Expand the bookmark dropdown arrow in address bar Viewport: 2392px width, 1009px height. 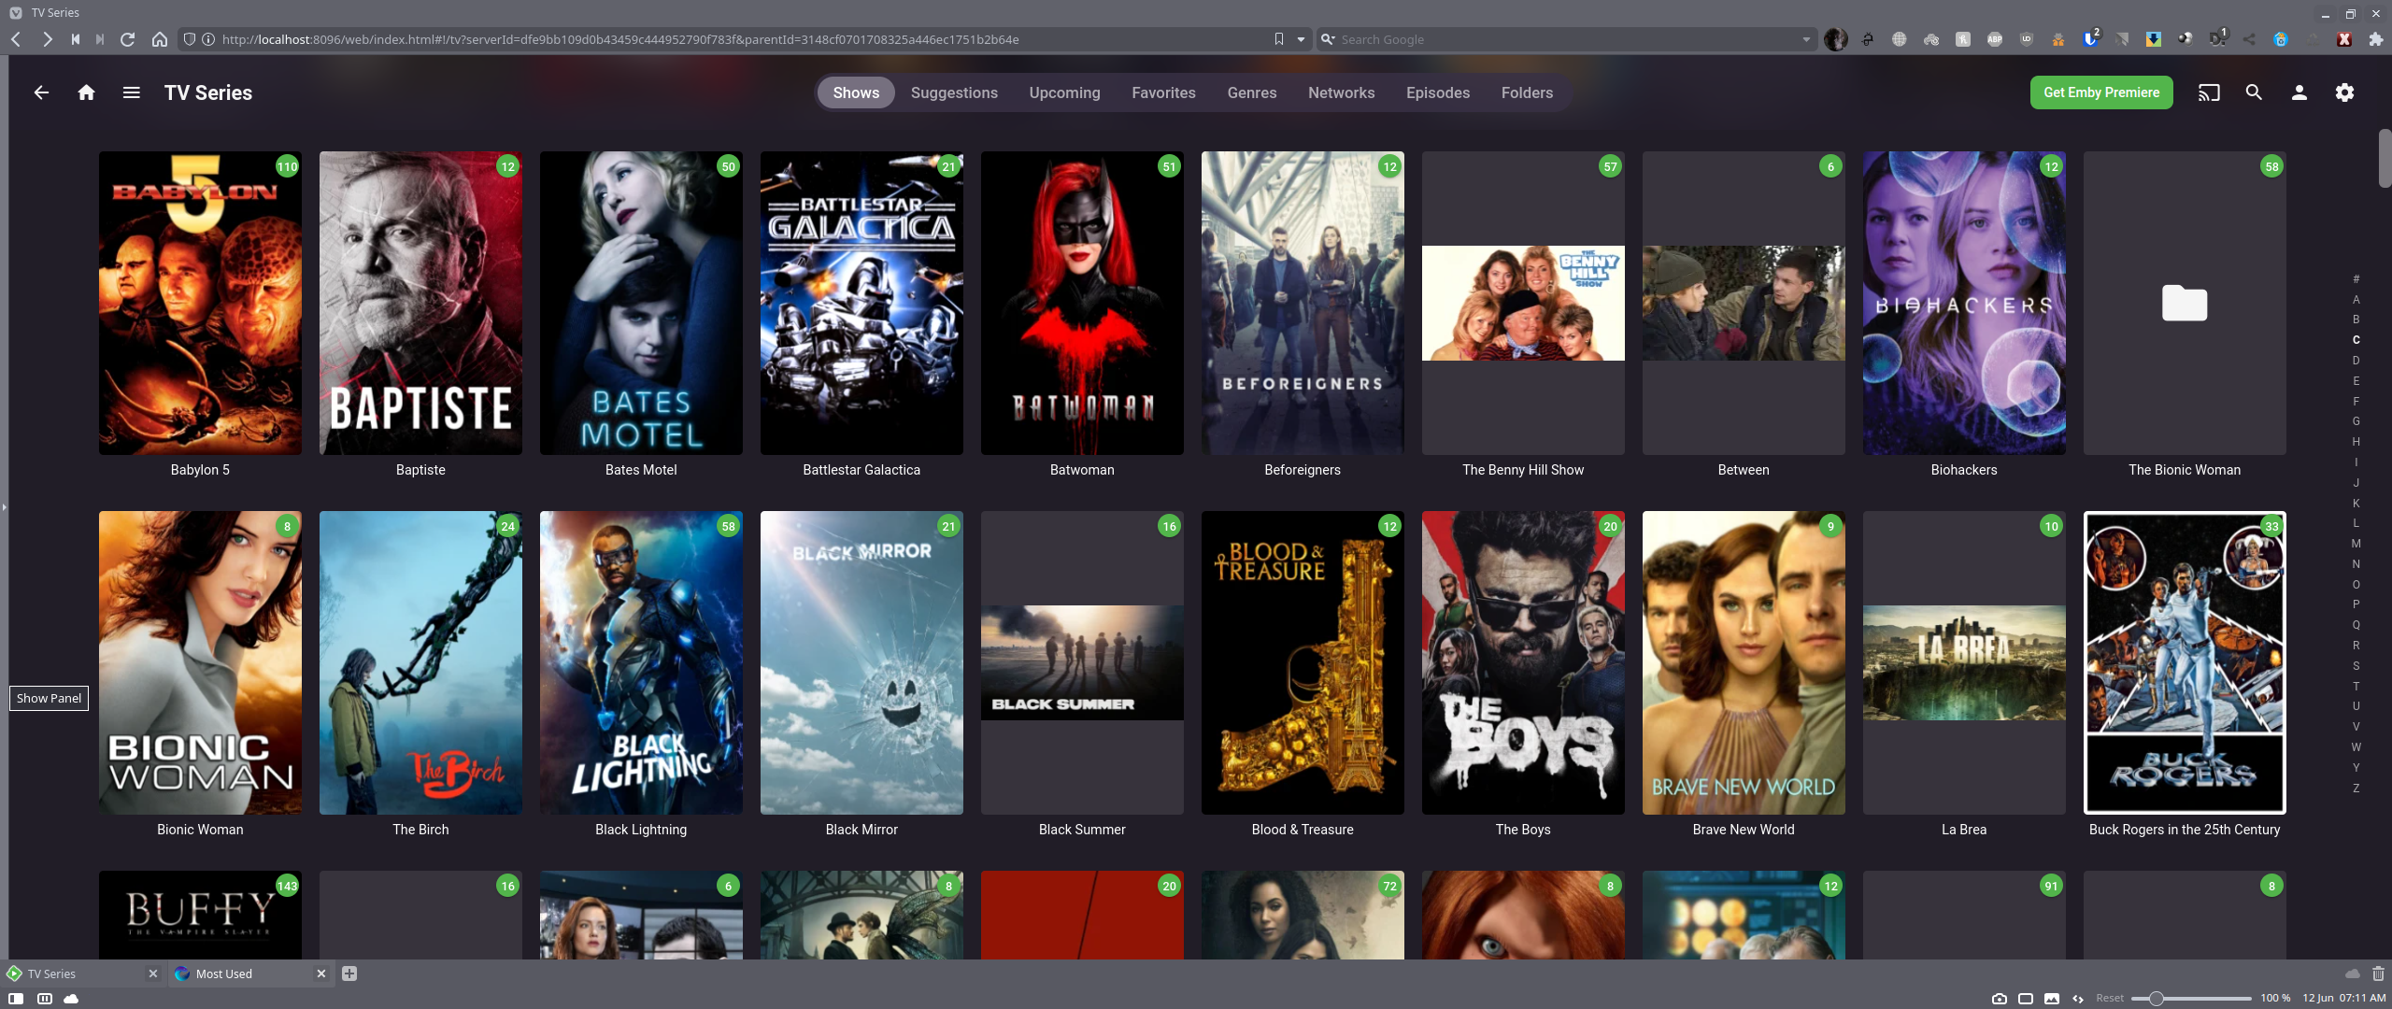pos(1301,39)
